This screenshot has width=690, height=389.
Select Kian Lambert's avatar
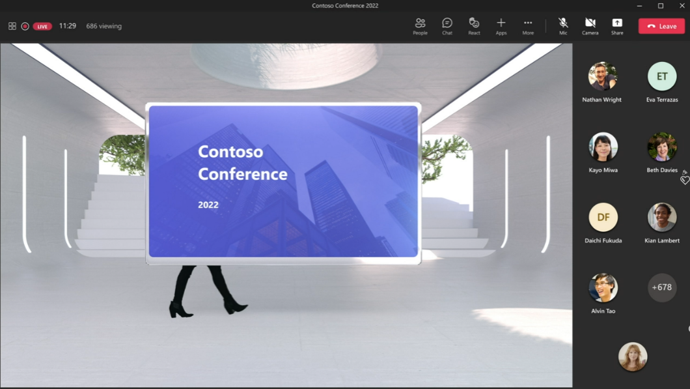pos(662,217)
